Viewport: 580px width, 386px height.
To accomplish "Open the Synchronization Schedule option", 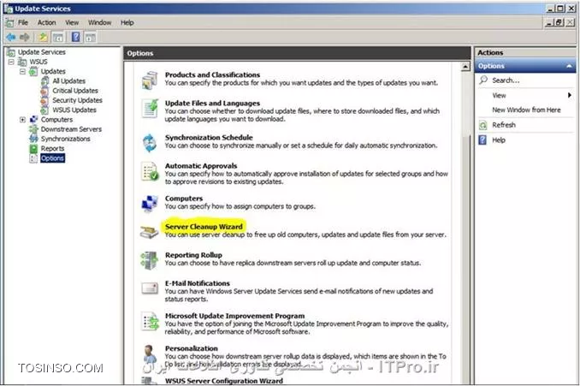I will [209, 137].
